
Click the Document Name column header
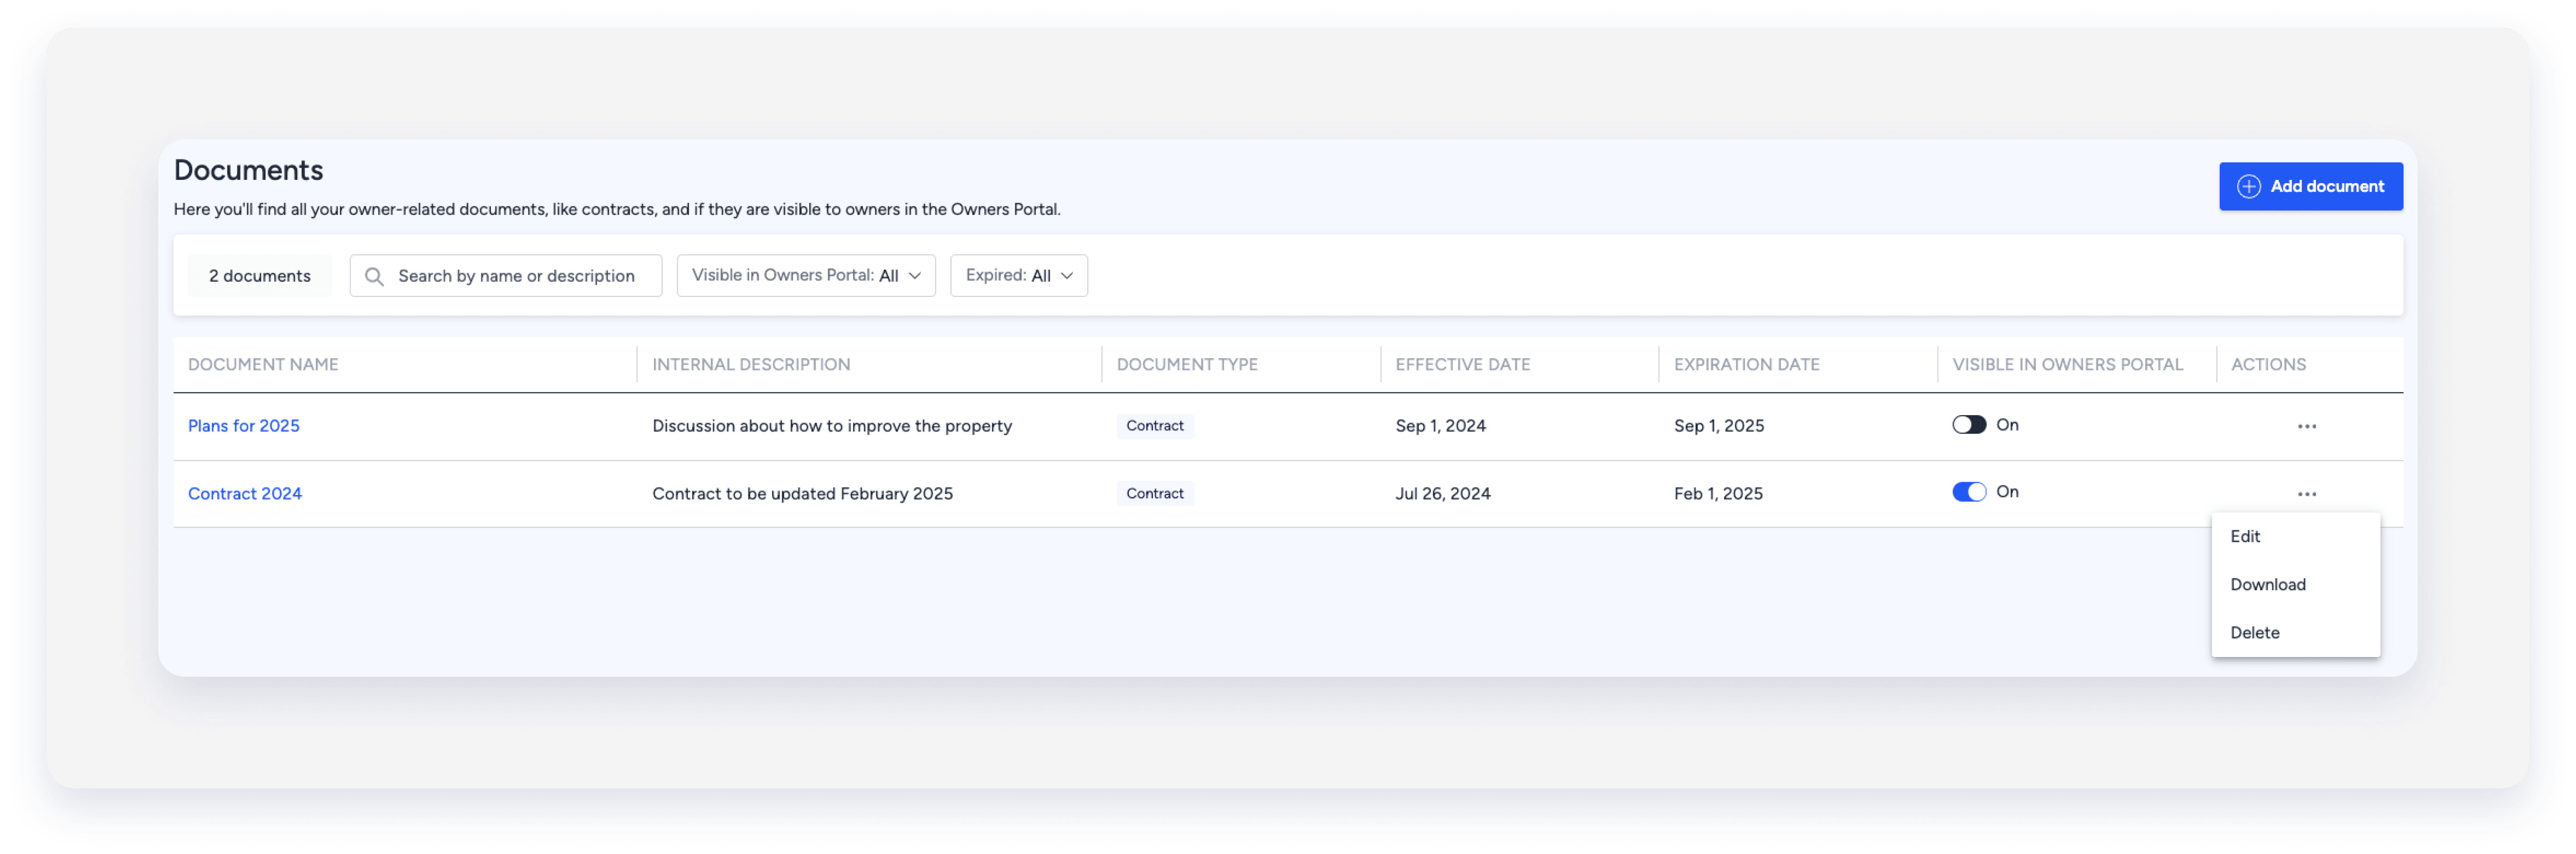tap(263, 365)
